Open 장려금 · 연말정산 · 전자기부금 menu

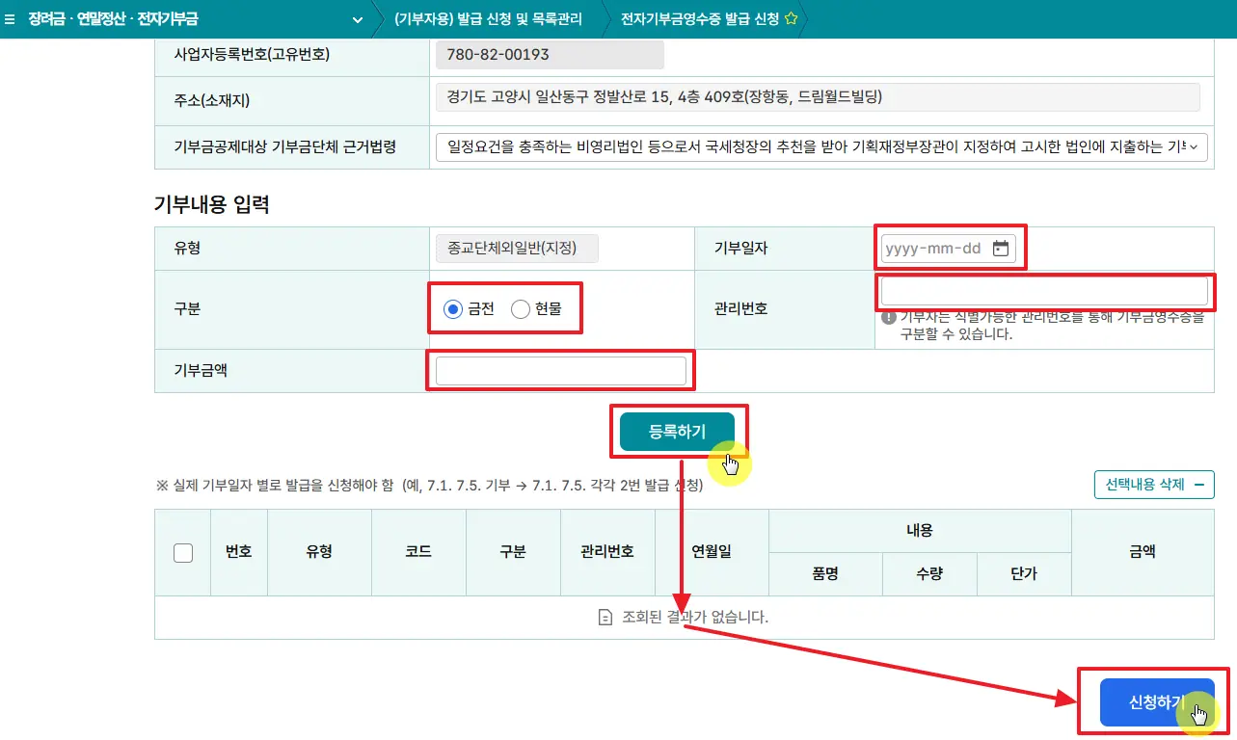[x=113, y=19]
